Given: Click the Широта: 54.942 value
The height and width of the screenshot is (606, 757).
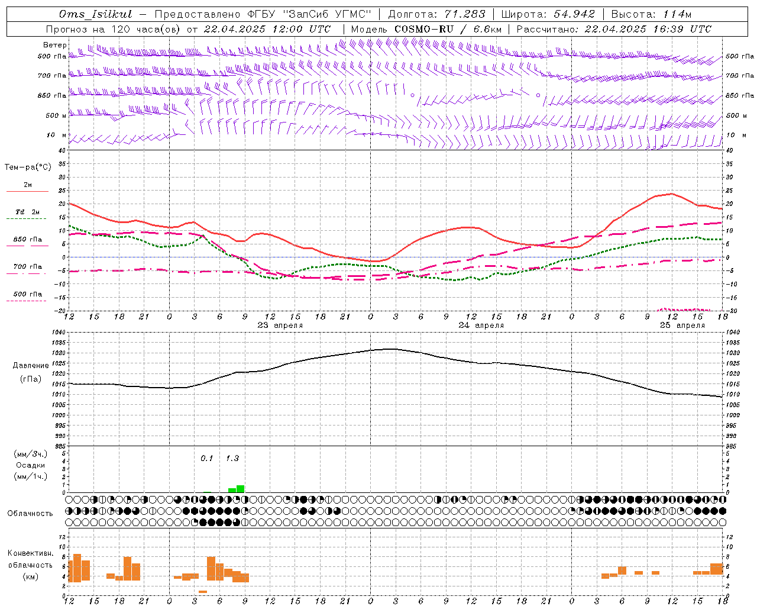Looking at the screenshot, I should (x=548, y=14).
